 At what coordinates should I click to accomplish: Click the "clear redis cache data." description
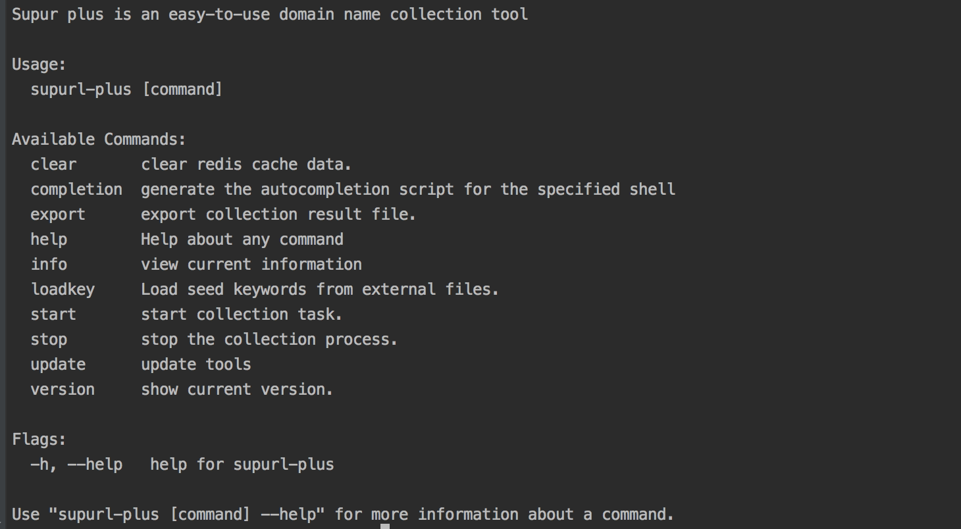(x=246, y=164)
